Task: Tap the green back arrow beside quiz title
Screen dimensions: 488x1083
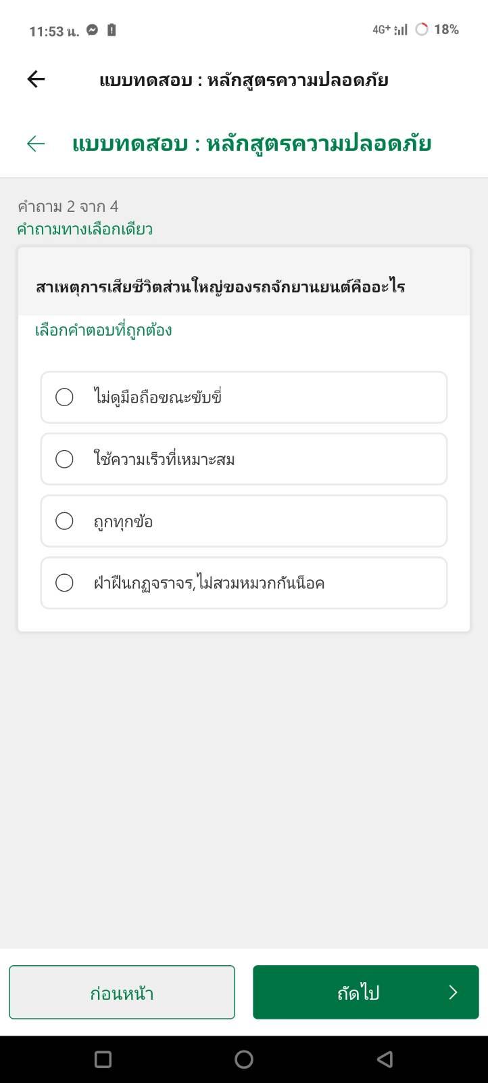Action: tap(36, 143)
